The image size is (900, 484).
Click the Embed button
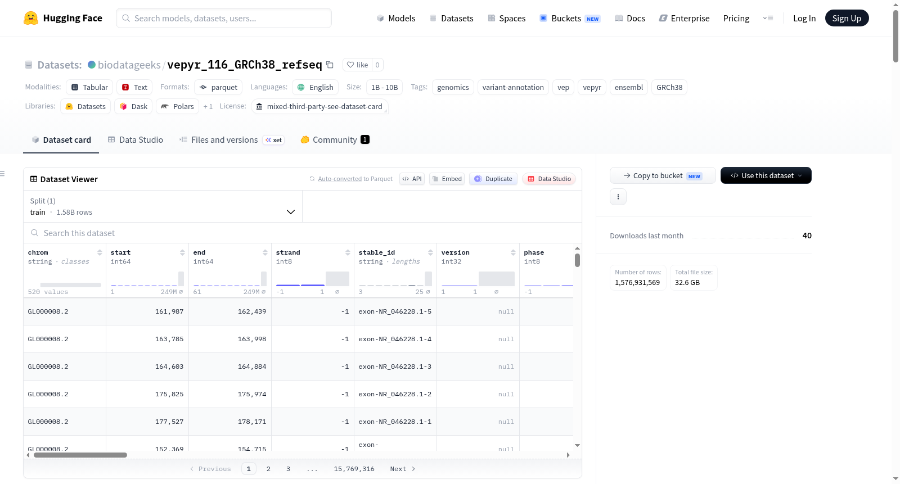[x=447, y=179]
